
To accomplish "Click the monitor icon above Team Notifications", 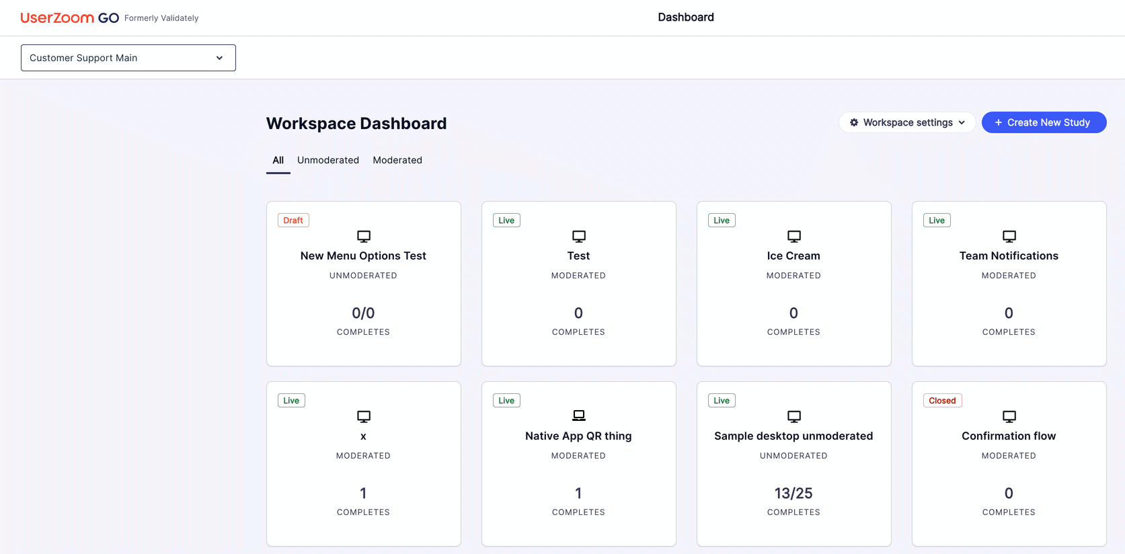I will (1009, 236).
